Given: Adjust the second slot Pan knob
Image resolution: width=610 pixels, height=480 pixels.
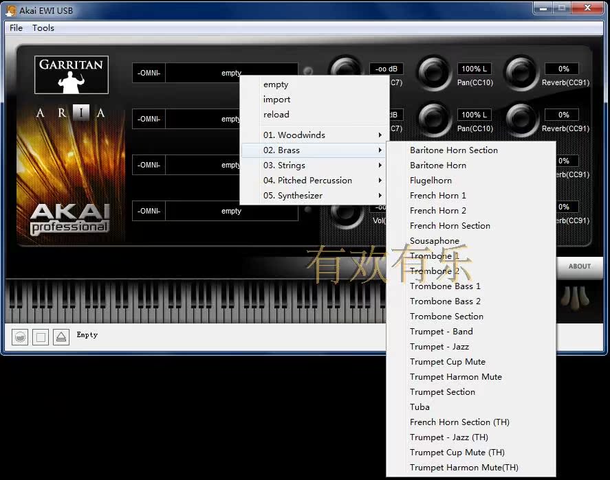Looking at the screenshot, I should [433, 119].
